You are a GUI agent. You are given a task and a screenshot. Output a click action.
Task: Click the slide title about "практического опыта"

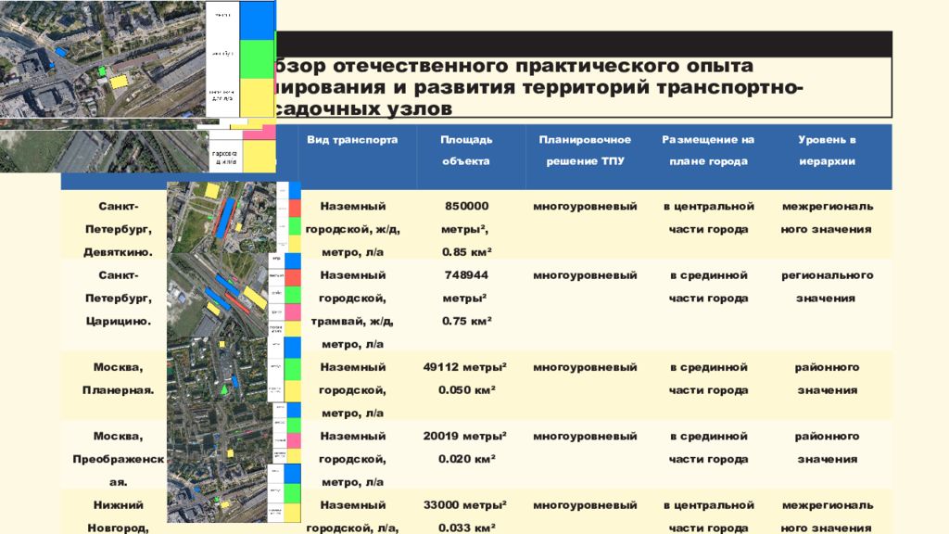tap(538, 86)
